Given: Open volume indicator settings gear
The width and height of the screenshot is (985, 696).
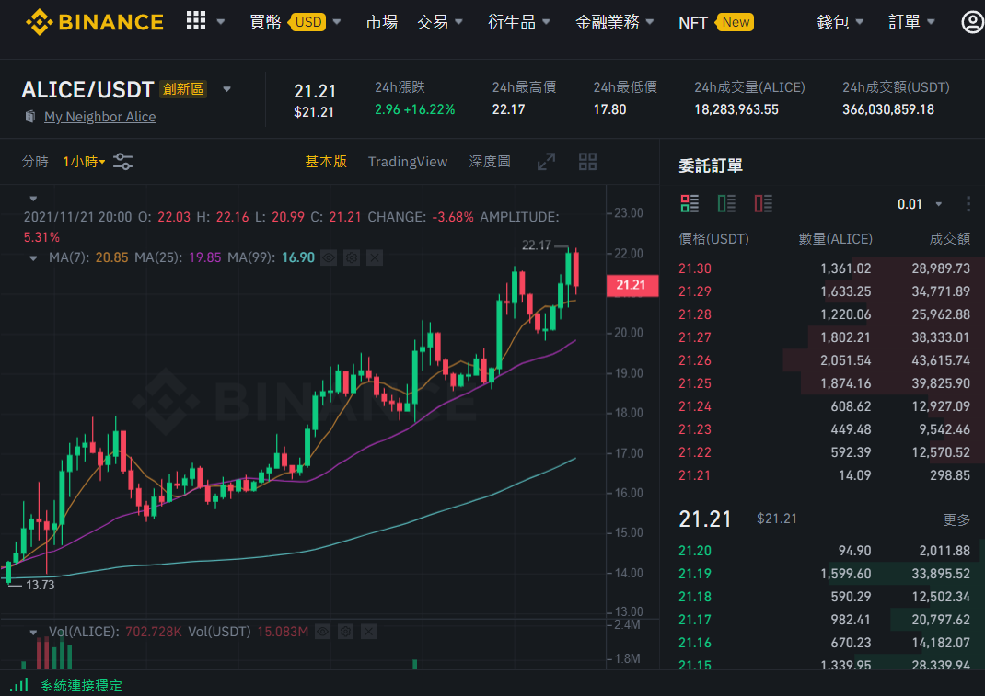Looking at the screenshot, I should [345, 632].
